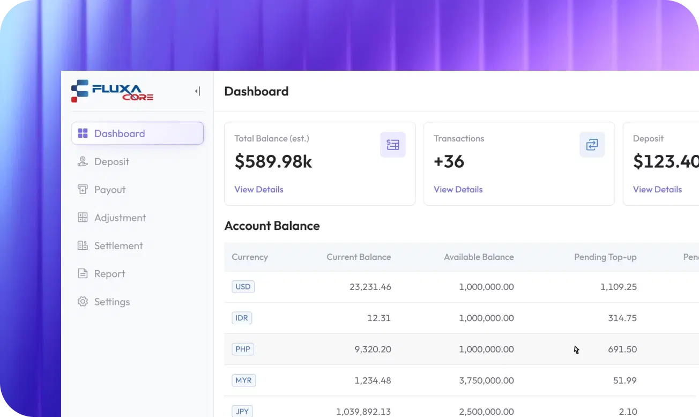Screen dimensions: 699x417
Task: Click the Adjustment sidebar icon
Action: (x=83, y=218)
